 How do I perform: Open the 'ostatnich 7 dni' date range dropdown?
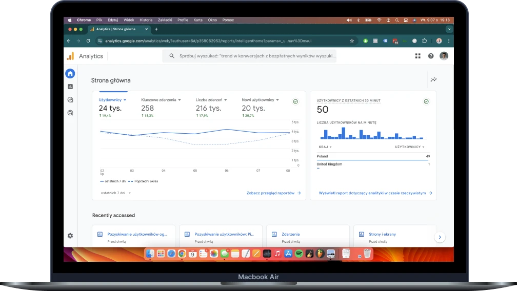click(116, 193)
